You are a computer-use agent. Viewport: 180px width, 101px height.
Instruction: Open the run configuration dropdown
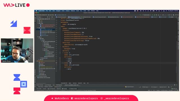147,15
